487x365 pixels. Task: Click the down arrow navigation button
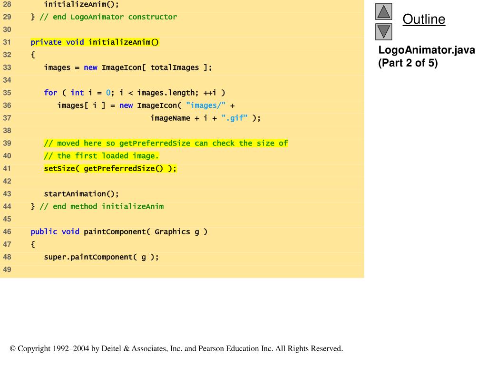(384, 32)
